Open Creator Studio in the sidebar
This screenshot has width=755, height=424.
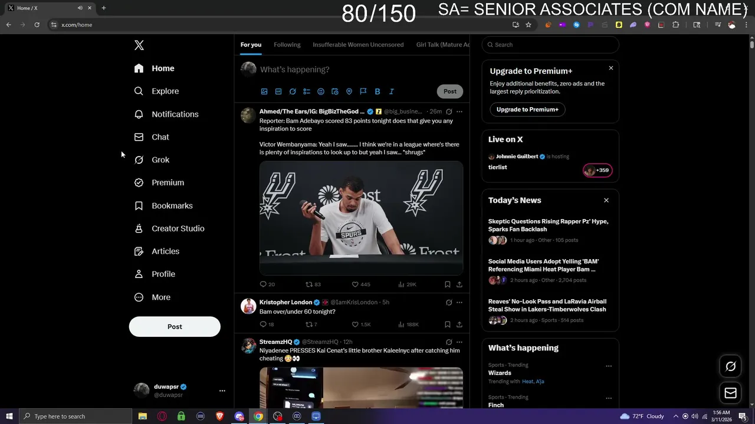point(169,228)
